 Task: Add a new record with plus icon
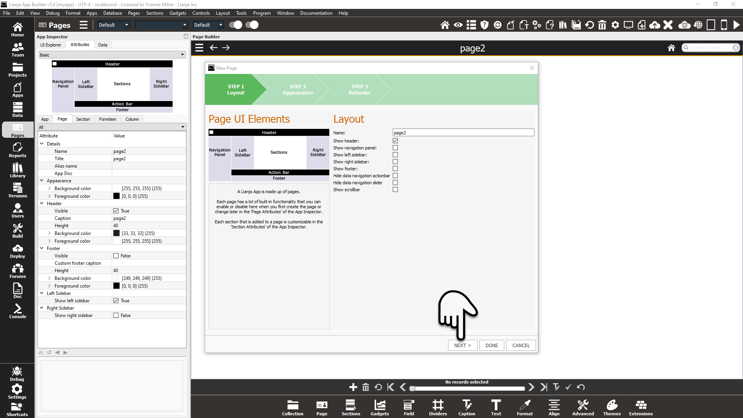[x=353, y=387]
